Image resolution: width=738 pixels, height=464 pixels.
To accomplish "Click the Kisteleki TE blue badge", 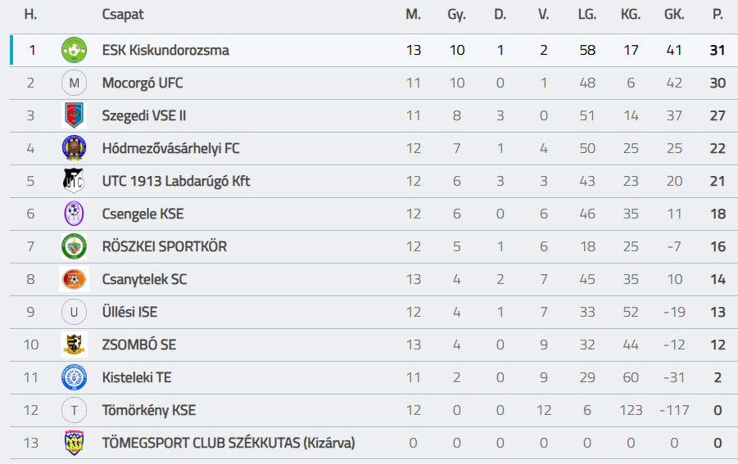I will (x=74, y=377).
